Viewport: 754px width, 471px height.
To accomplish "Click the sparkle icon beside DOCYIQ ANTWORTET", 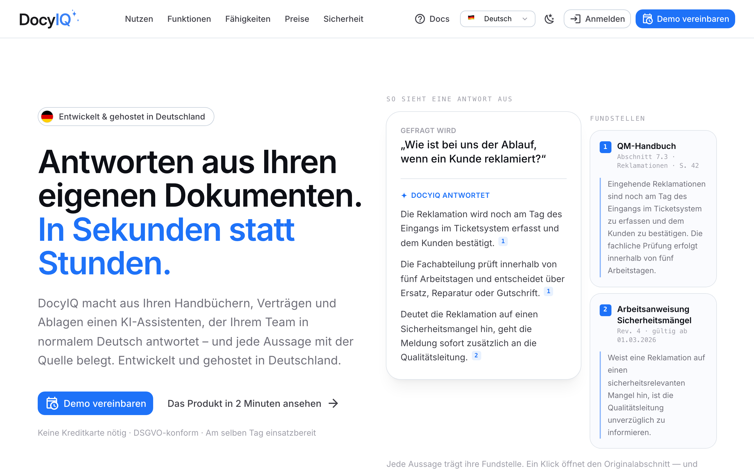I will 404,195.
